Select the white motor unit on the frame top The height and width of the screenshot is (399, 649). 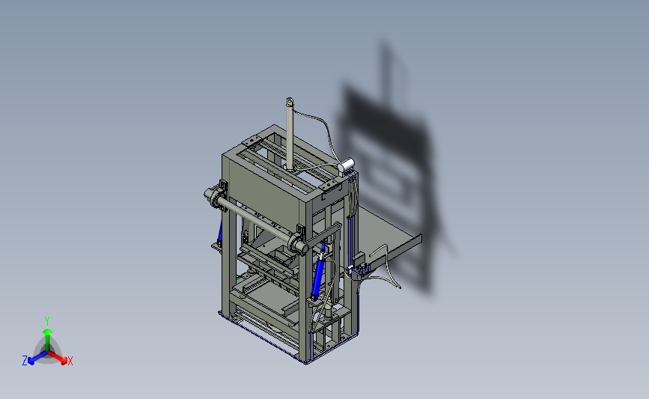(x=346, y=165)
